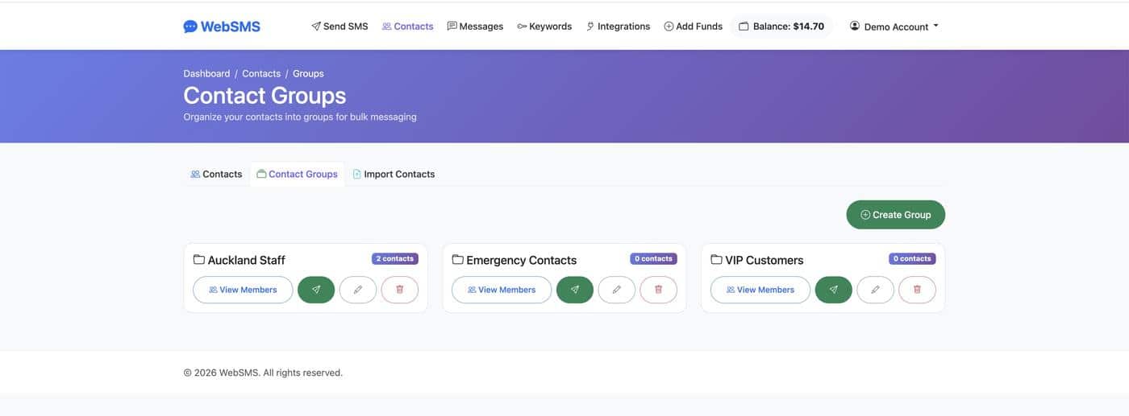Select the Contacts tab below the header

tap(216, 174)
